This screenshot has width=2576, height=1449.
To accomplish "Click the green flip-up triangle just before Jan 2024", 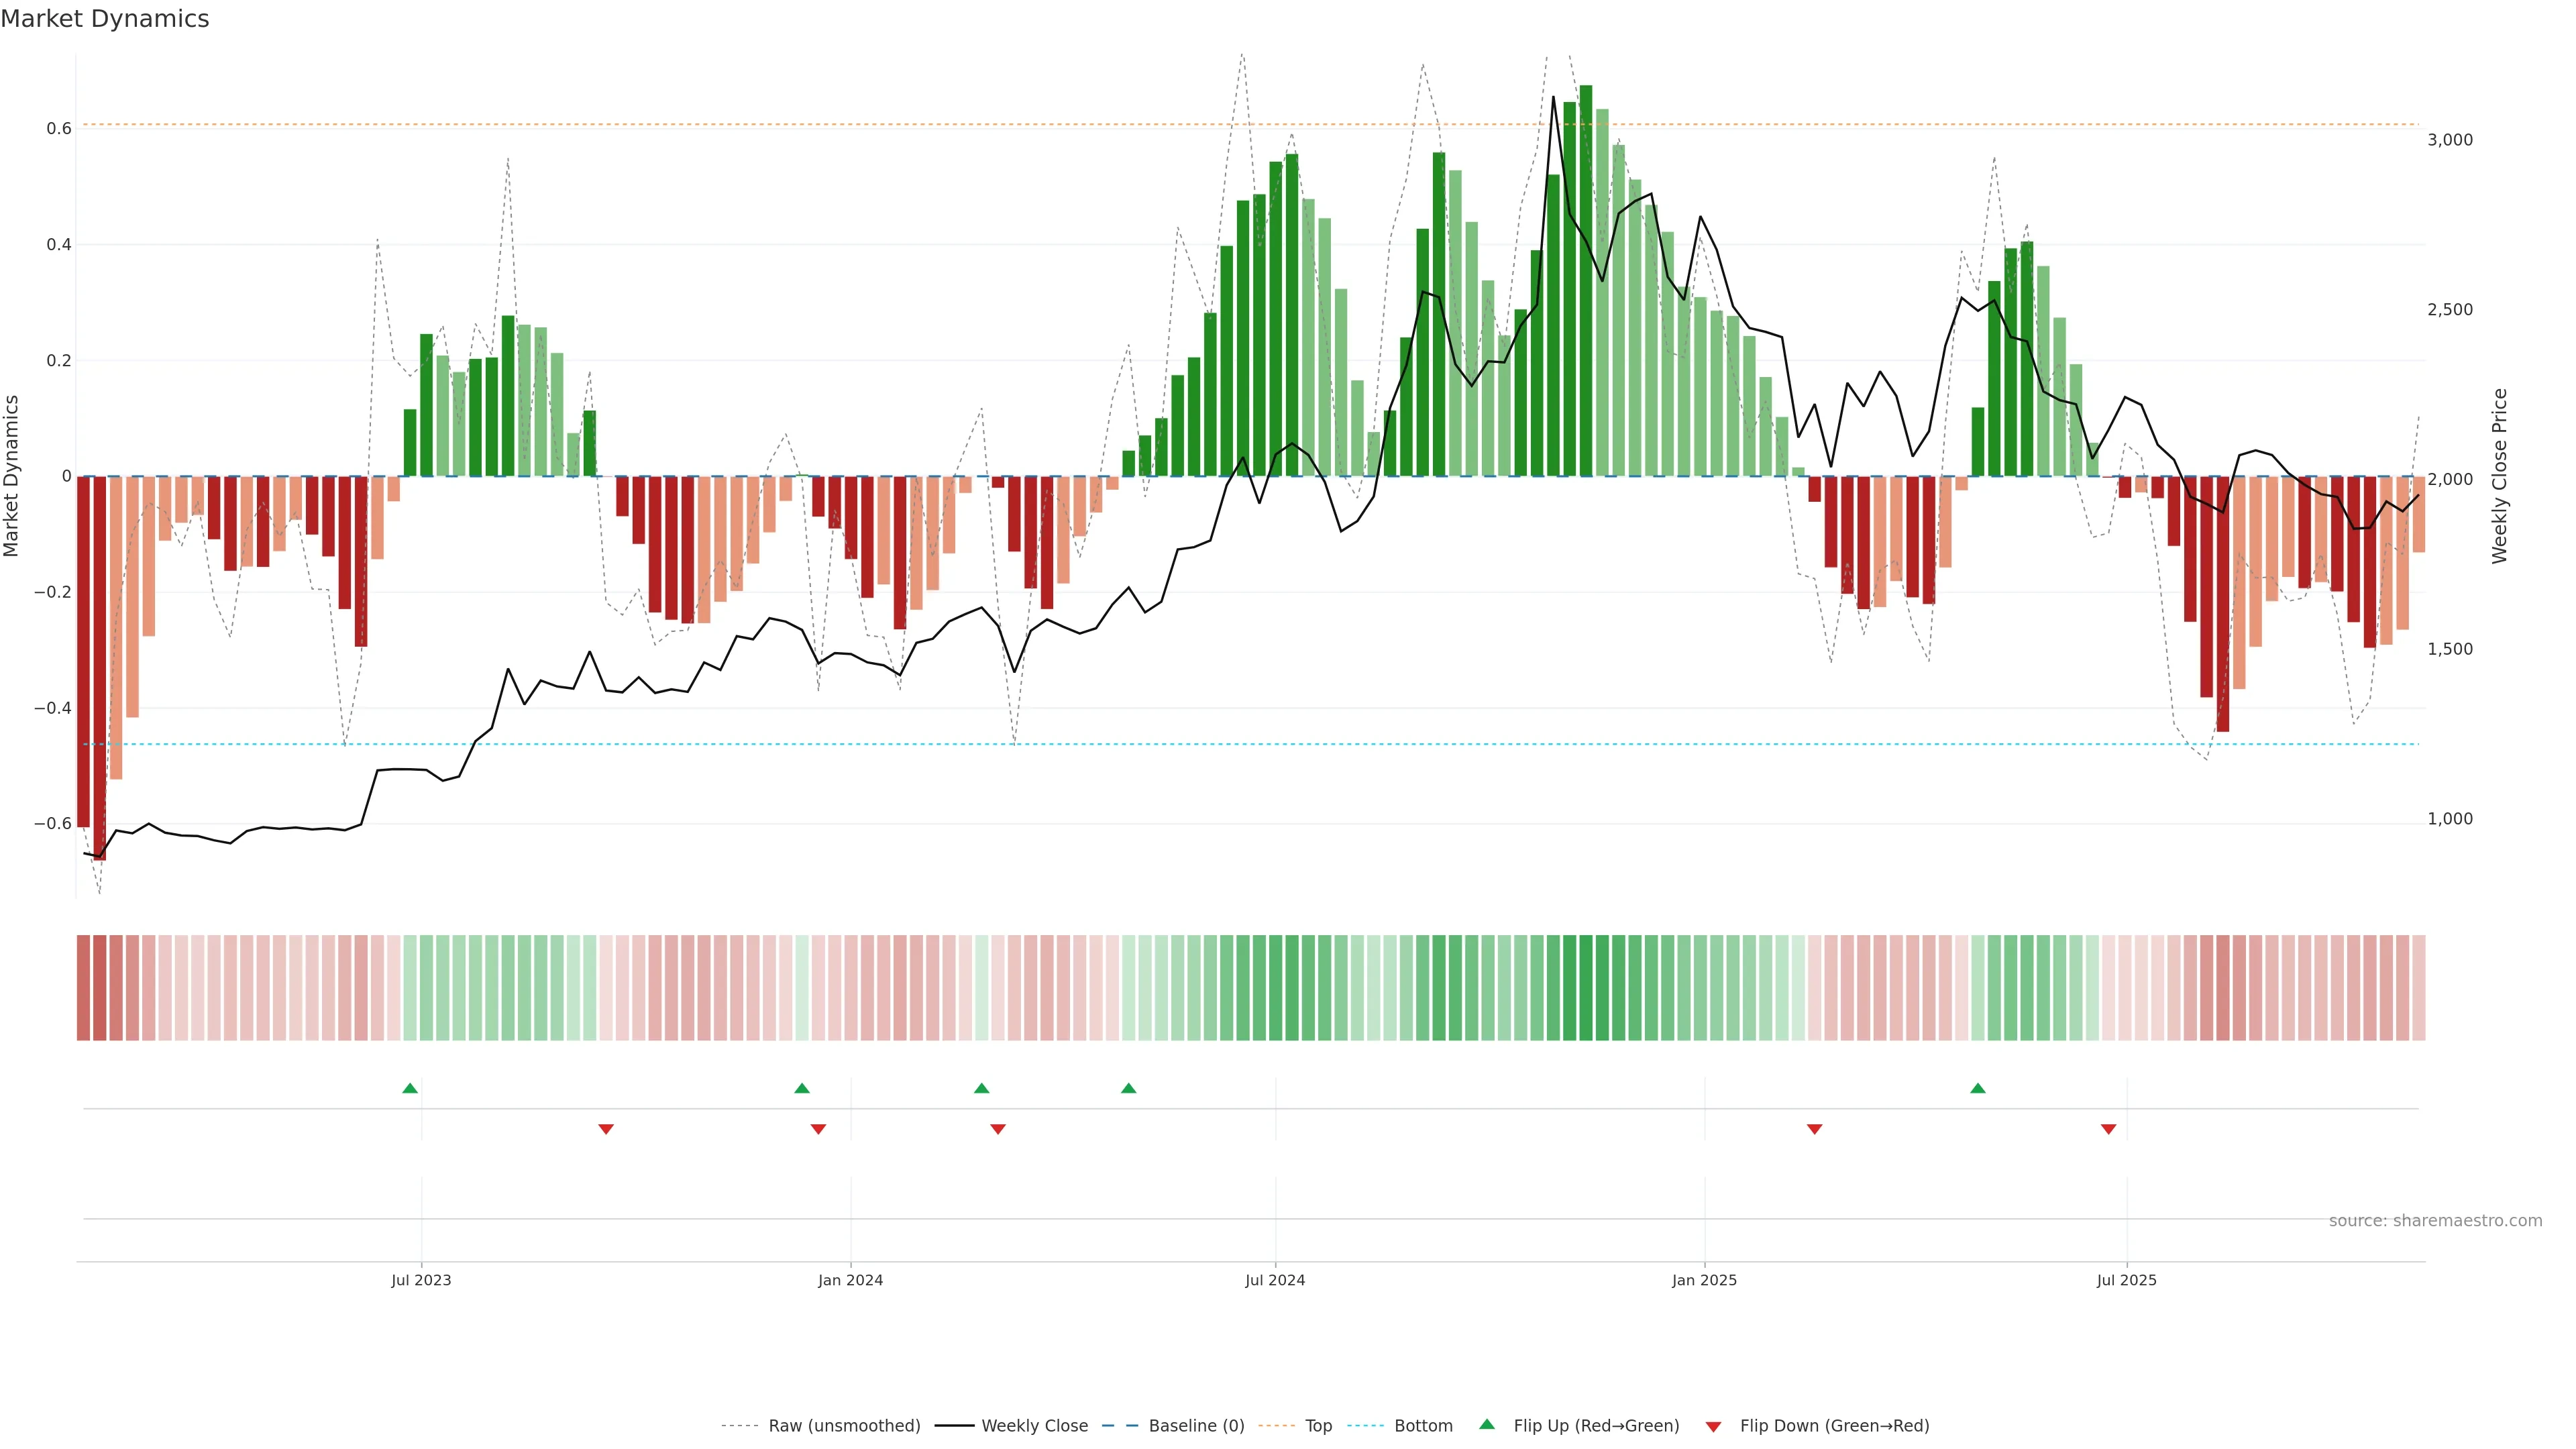I will click(x=802, y=1088).
